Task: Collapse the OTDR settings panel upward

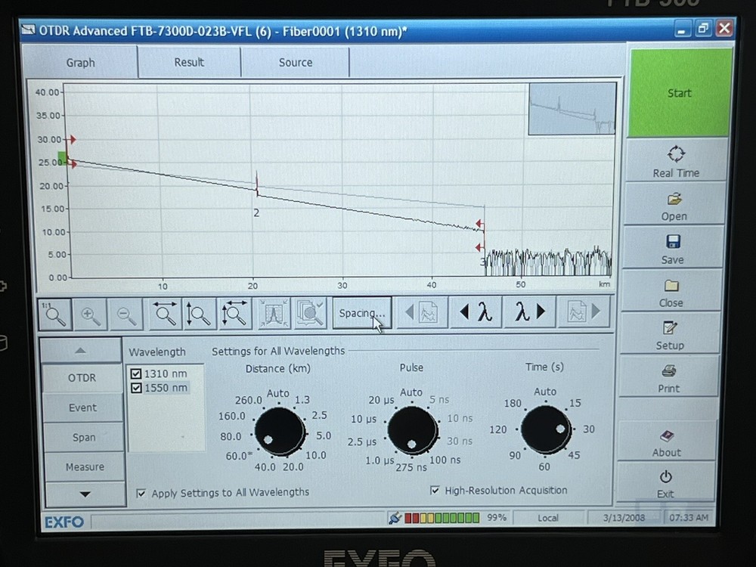Action: (81, 349)
